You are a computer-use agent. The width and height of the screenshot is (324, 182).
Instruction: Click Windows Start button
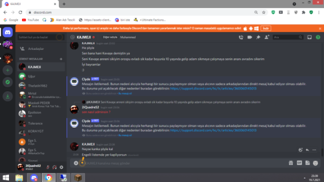tap(6, 178)
